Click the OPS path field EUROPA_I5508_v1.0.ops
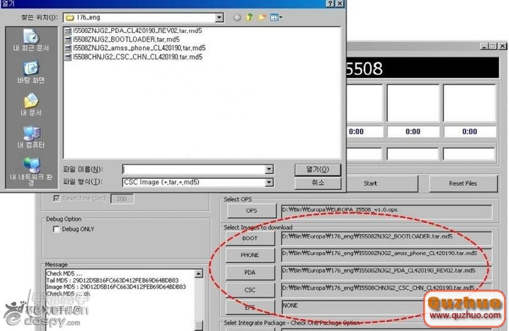Viewport: 509px width, 331px height. (386, 212)
